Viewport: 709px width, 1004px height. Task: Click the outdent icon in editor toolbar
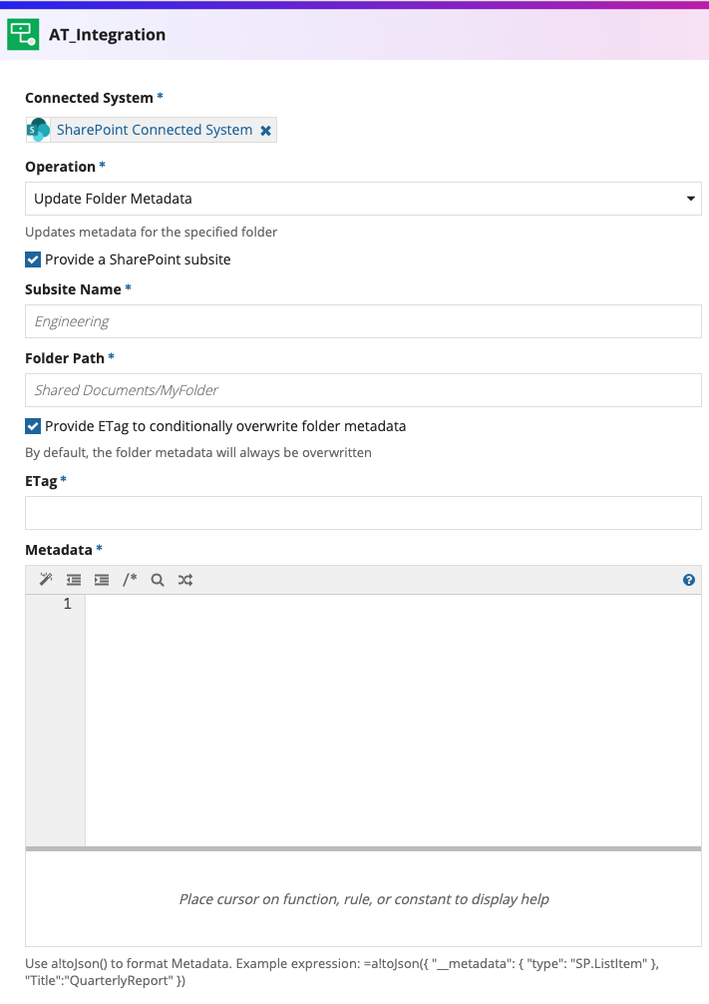click(74, 580)
